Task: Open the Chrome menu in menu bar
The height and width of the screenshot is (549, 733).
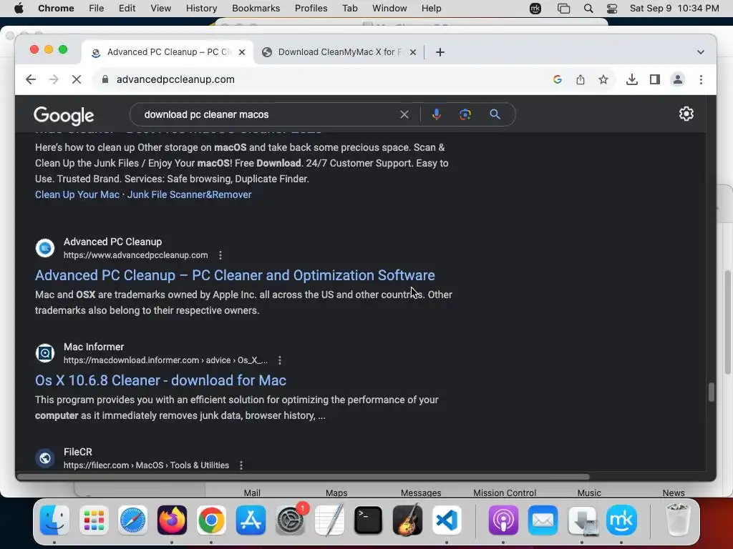Action: (x=56, y=9)
